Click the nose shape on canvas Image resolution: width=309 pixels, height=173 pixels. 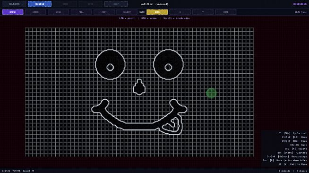[139, 87]
